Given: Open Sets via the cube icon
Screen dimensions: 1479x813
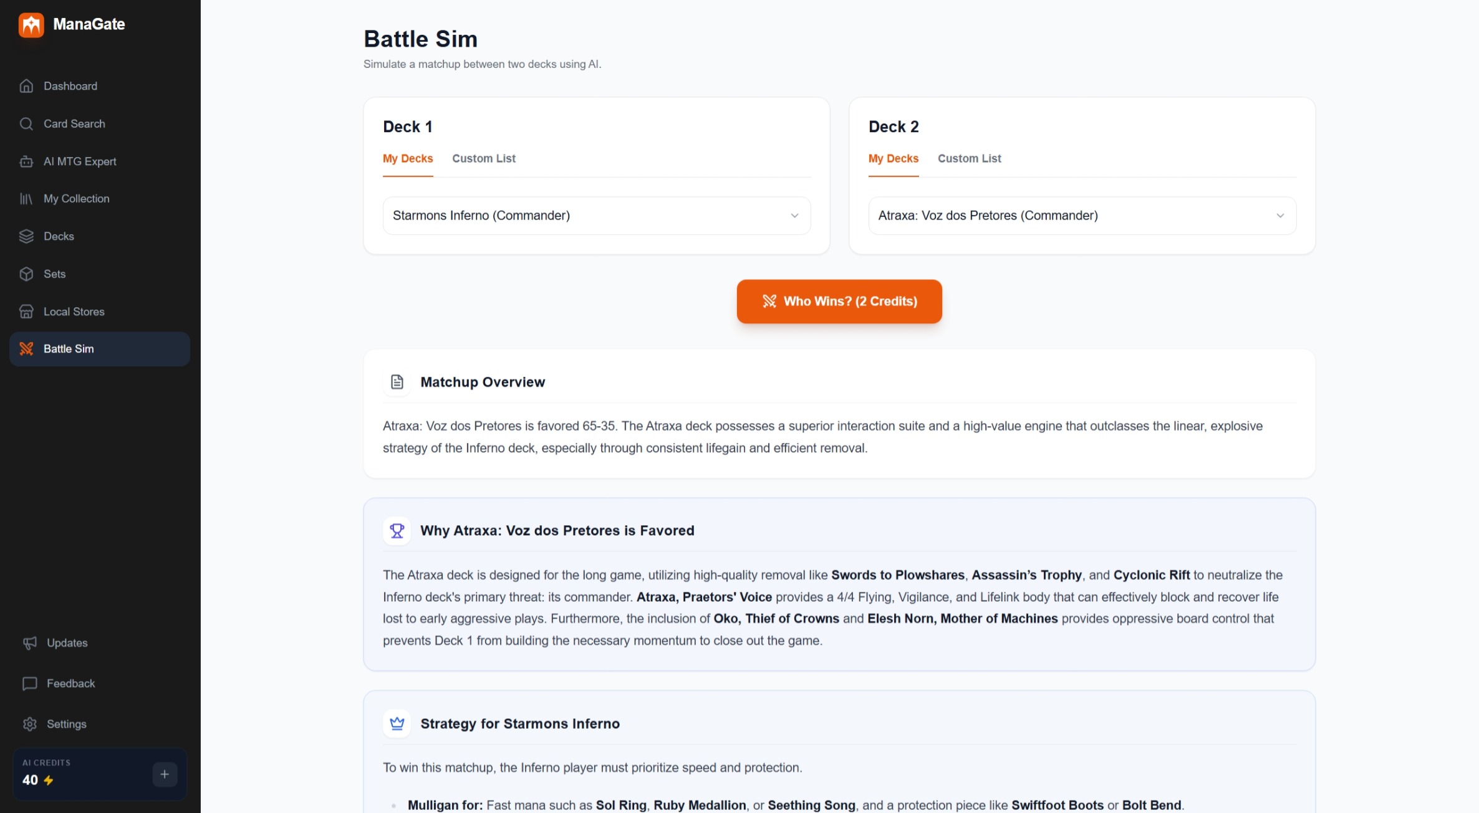Looking at the screenshot, I should (x=26, y=274).
